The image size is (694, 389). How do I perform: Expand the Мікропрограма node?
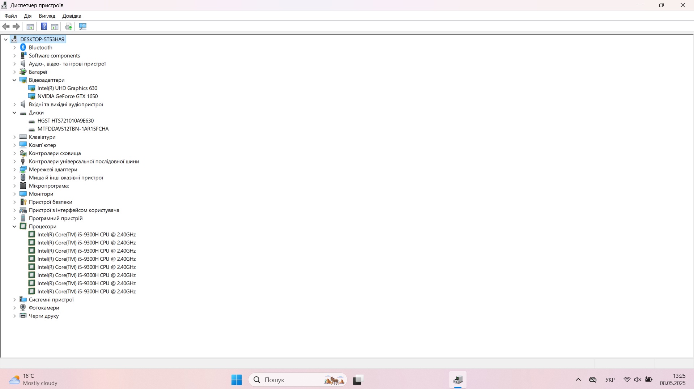point(14,186)
